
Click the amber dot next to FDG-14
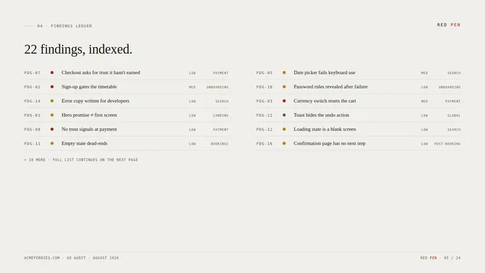[52, 101]
